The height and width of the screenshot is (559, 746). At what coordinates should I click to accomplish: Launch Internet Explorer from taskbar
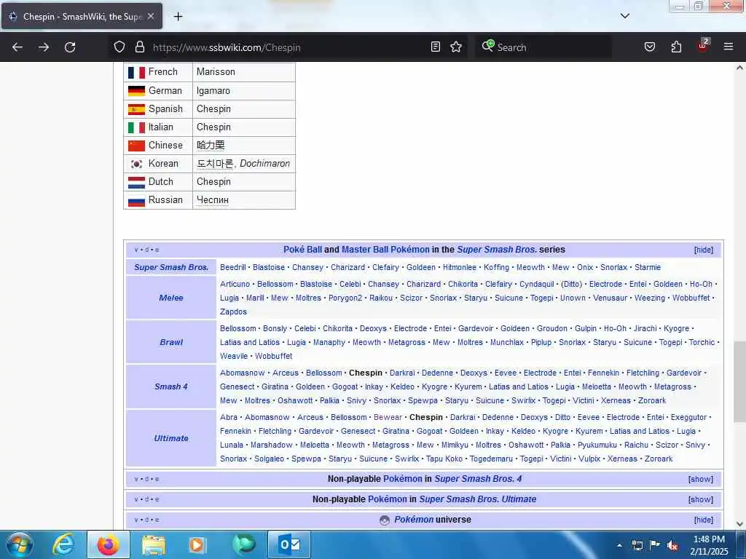(63, 544)
